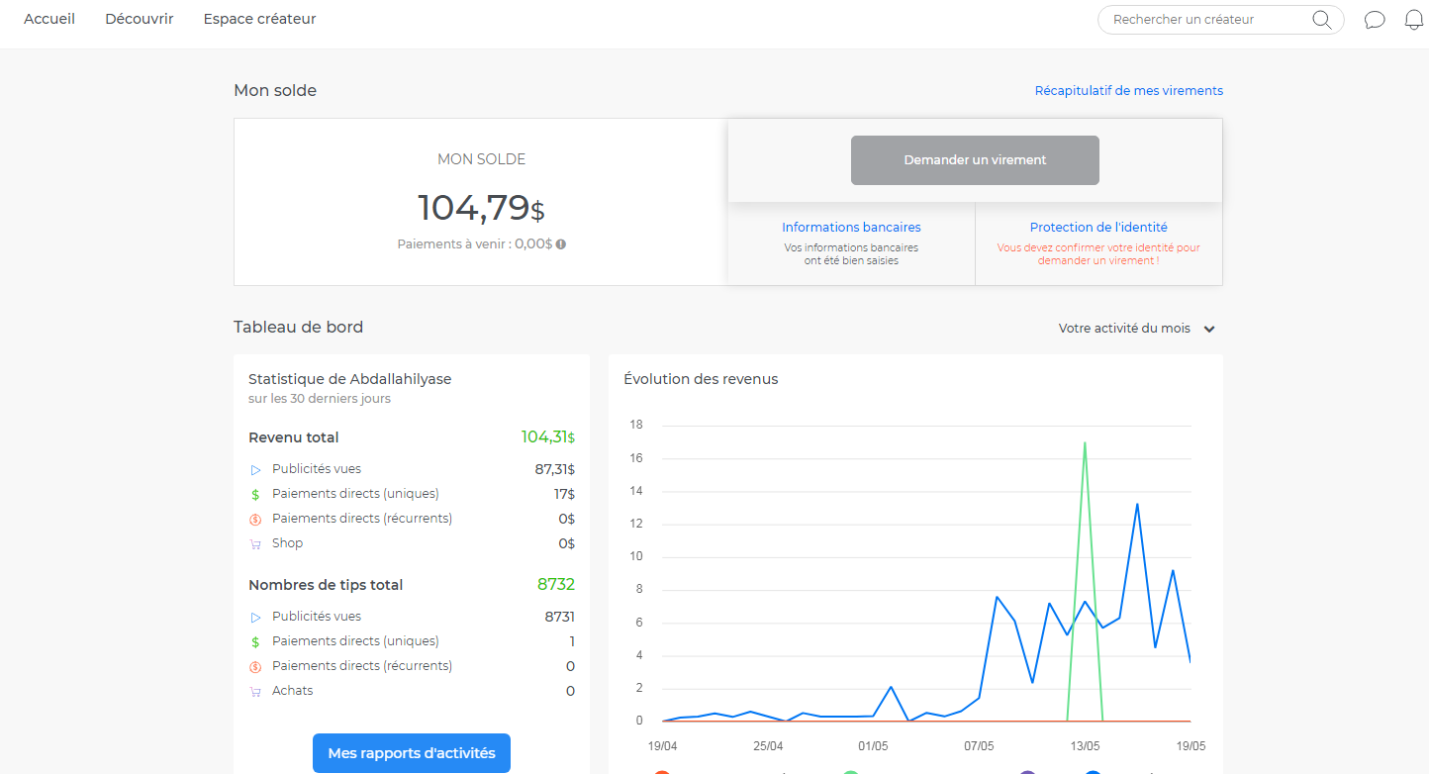Click the green 104,31$ total revenue value
Image resolution: width=1429 pixels, height=774 pixels.
pos(548,436)
